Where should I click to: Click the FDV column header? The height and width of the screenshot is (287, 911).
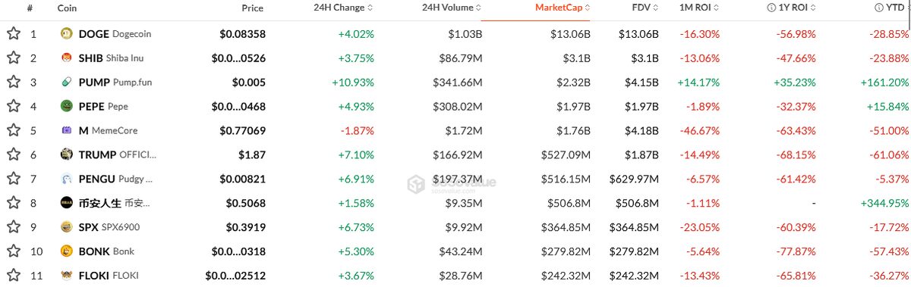641,8
